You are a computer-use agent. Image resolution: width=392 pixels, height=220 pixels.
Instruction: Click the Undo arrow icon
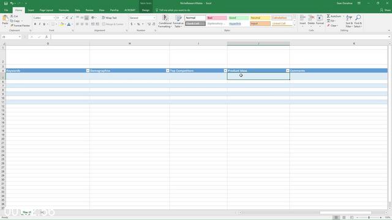12,3
